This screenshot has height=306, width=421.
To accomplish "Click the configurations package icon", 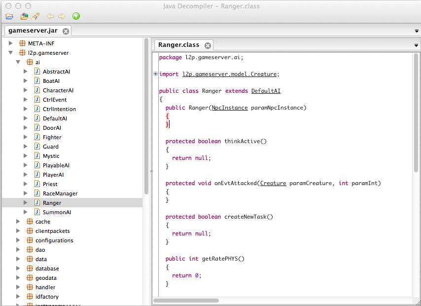I will 30,240.
